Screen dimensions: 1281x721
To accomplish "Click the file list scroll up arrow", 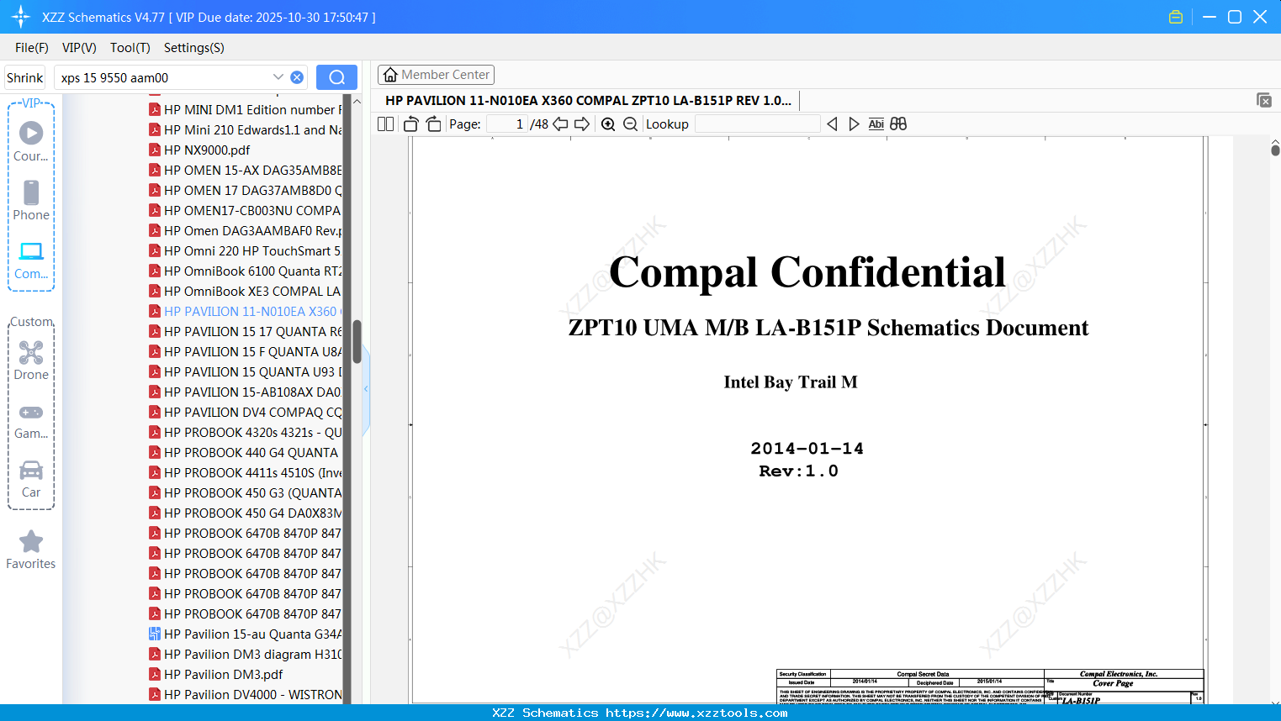I will coord(357,102).
